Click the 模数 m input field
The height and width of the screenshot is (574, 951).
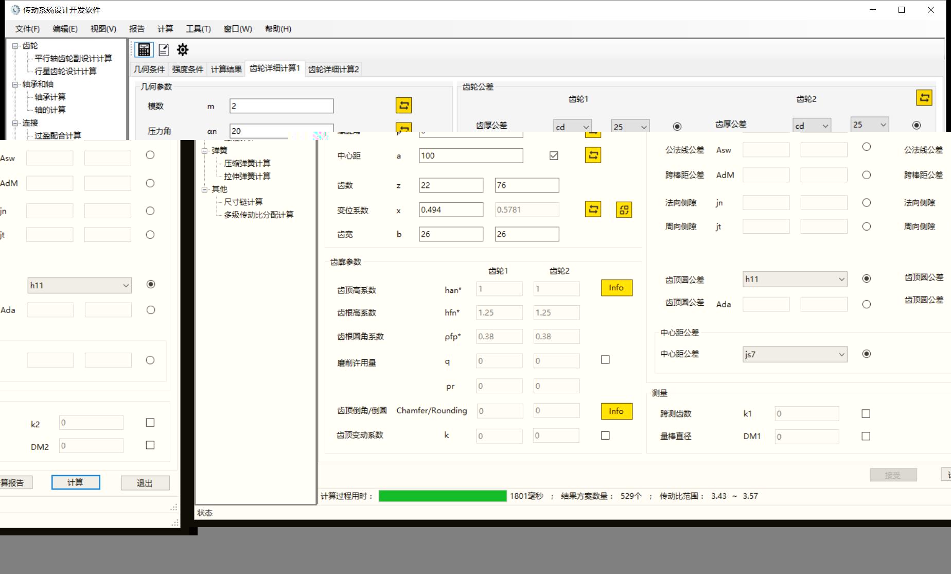(281, 106)
